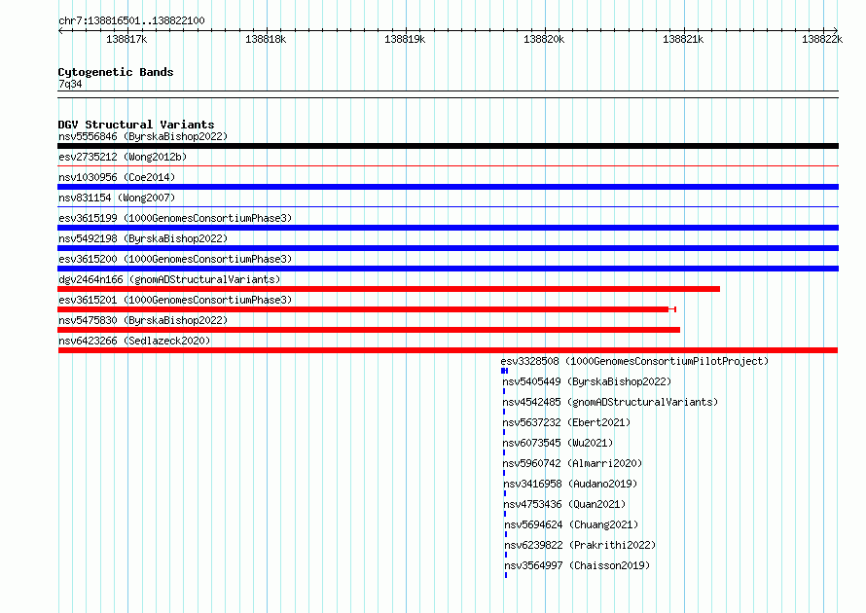The height and width of the screenshot is (613, 866).
Task: Open esv3615201 (1000GenomesConsortiumPhase3) label
Action: tap(175, 300)
